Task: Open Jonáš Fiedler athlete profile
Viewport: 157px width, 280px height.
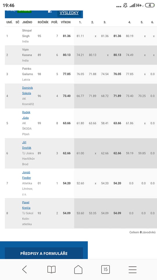Action: tap(26, 175)
